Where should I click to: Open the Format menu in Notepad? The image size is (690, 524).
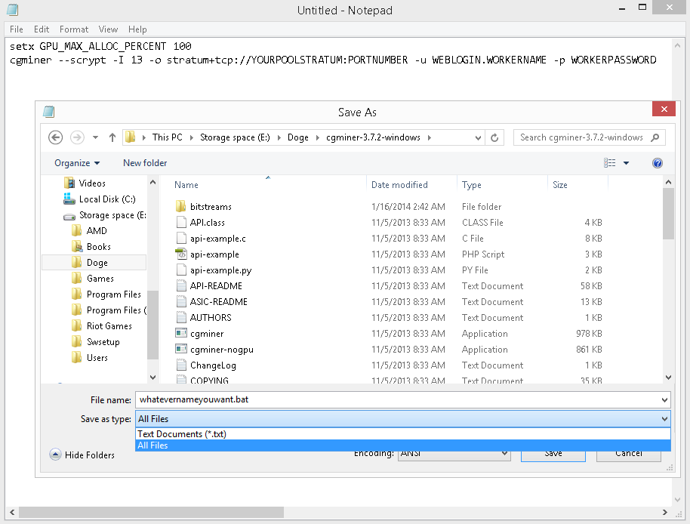coord(74,29)
